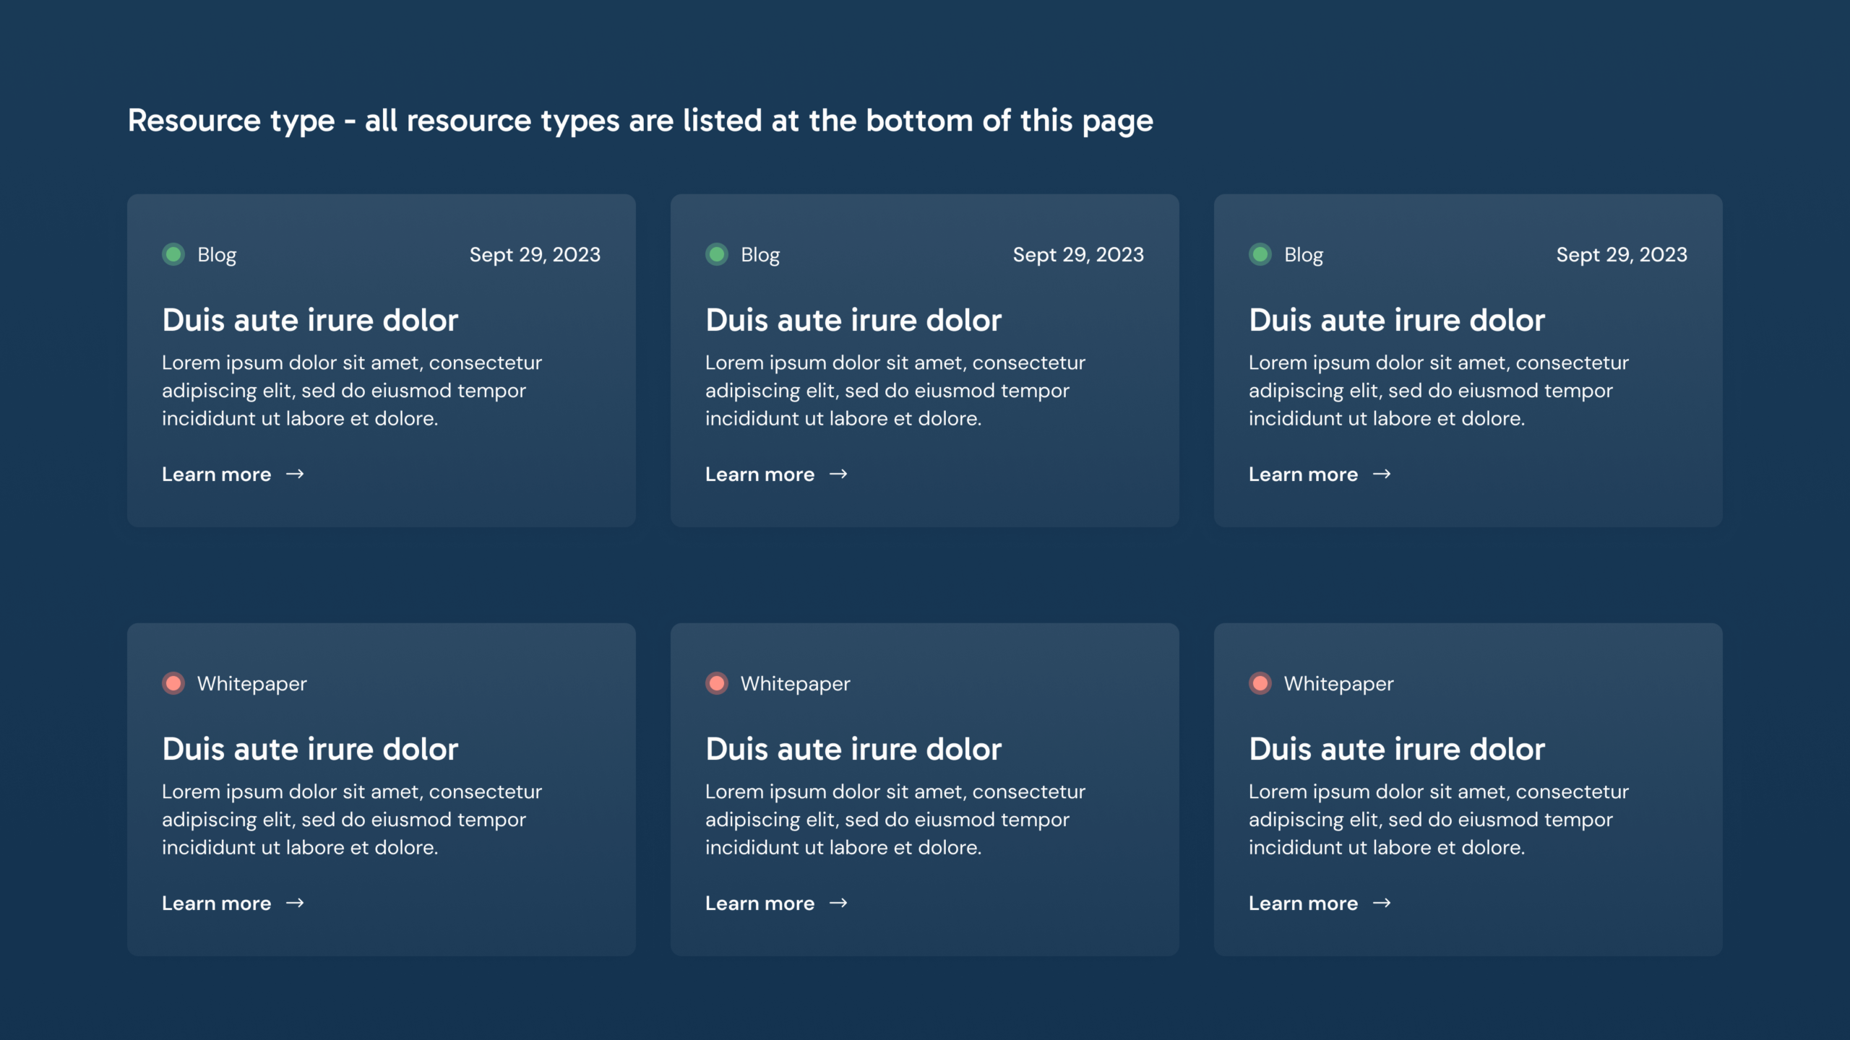This screenshot has height=1040, width=1850.
Task: Click the red dot on the left Whitepaper card
Action: tap(173, 683)
